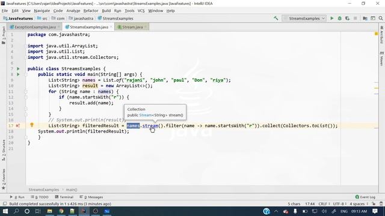Open the Terminal tool window tab
385x216 pixels.
coord(64,197)
